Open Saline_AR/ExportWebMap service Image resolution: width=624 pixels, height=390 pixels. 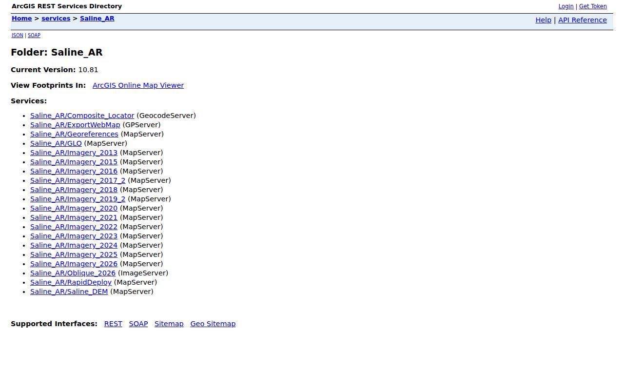click(75, 125)
